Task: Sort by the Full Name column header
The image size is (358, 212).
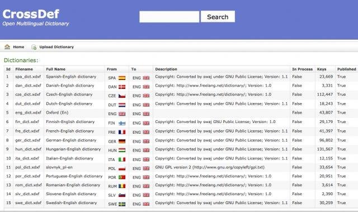Action: 55,69
